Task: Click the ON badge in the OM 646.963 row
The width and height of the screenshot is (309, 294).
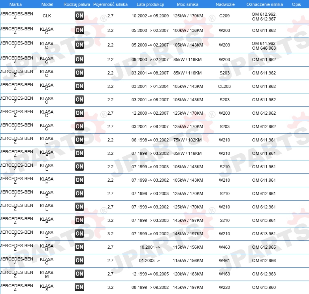Action: pyautogui.click(x=79, y=45)
